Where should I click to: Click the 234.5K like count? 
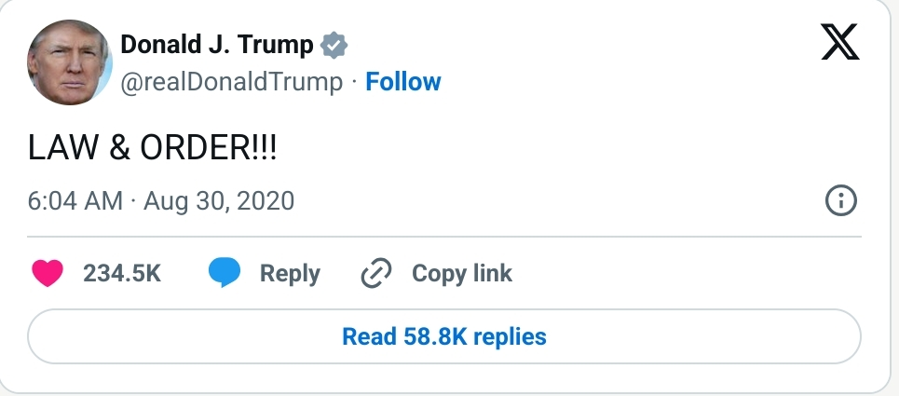tap(122, 273)
